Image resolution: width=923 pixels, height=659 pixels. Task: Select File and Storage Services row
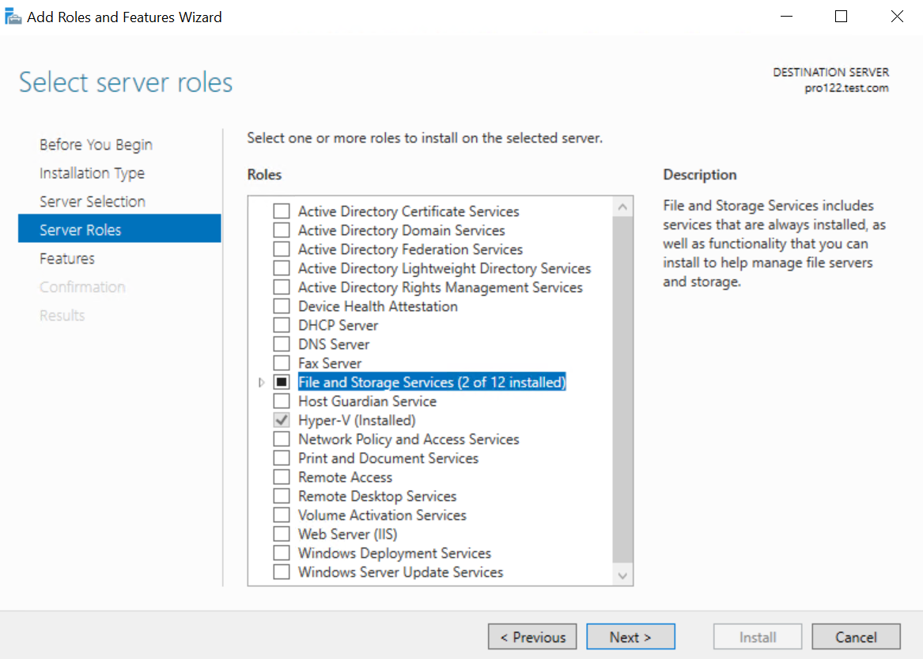point(432,382)
